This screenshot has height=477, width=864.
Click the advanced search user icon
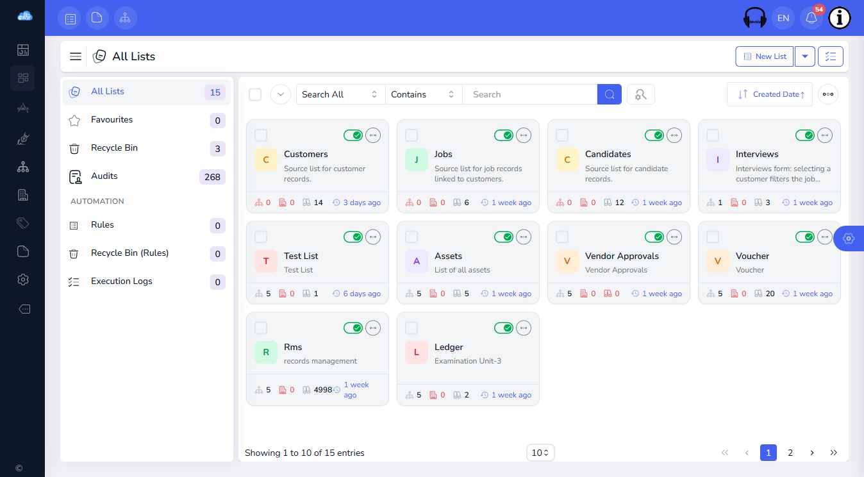click(x=640, y=94)
